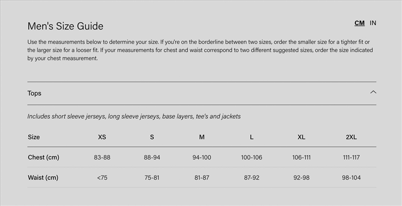Select the 2XL size column header

click(351, 137)
